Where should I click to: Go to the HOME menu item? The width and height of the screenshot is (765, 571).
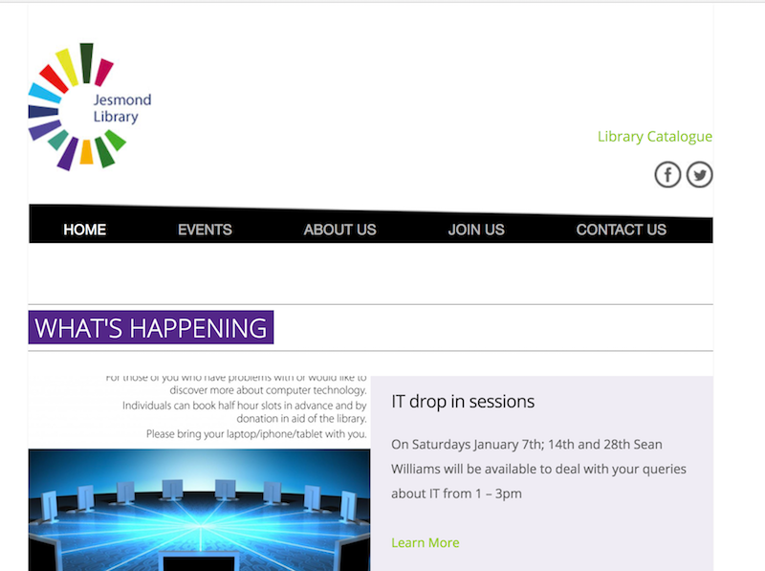click(x=84, y=230)
